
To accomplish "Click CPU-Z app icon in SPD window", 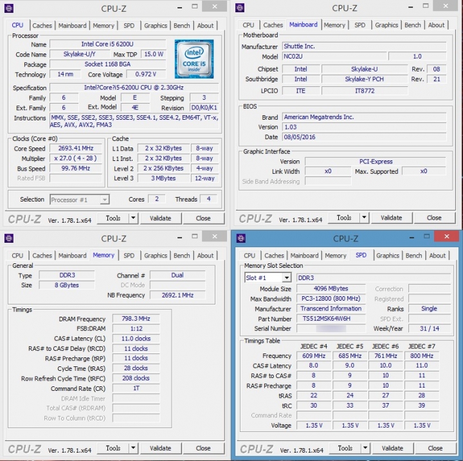I will click(241, 238).
